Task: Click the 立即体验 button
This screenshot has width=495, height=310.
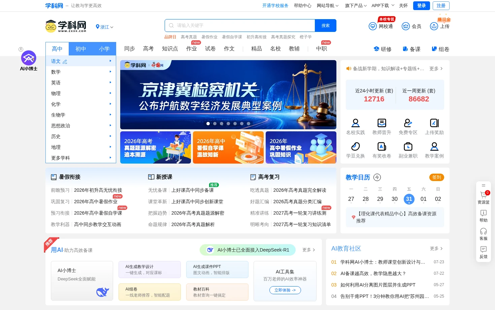Action: click(285, 290)
